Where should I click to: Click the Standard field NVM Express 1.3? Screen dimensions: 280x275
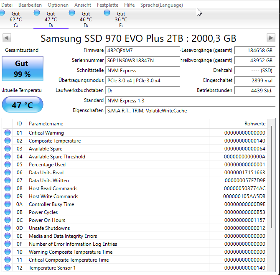(190, 101)
